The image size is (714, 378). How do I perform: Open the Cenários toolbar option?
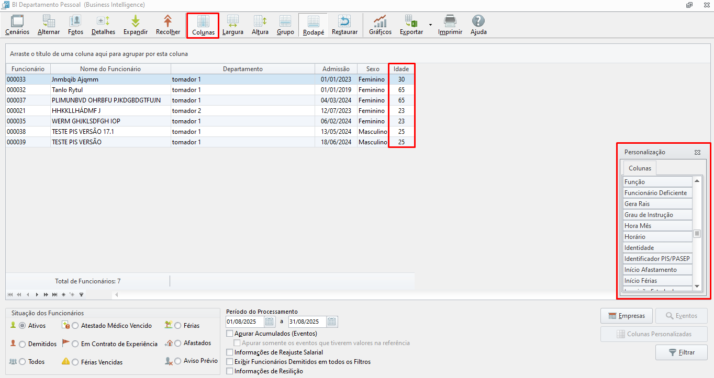[17, 25]
